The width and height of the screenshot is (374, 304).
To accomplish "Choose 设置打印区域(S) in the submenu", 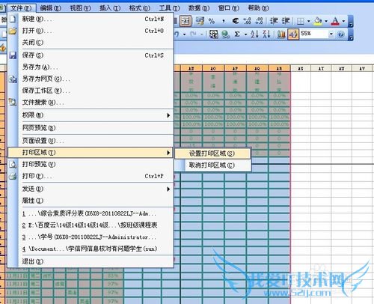I will (x=212, y=153).
